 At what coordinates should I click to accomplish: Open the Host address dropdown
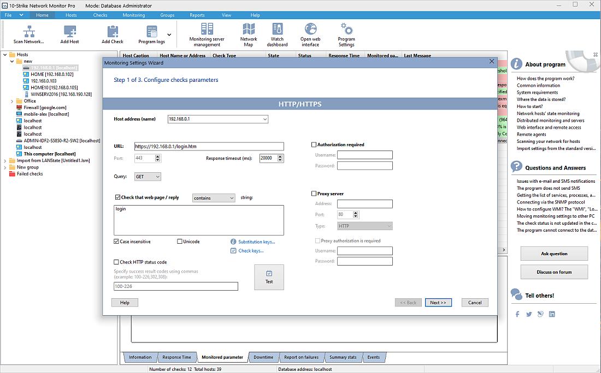tap(264, 119)
